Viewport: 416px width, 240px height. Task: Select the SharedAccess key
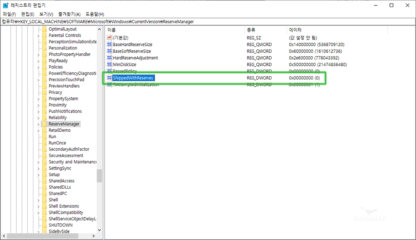pyautogui.click(x=61, y=181)
